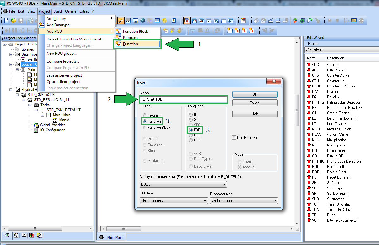Click the yellow sticky notes toolbar icon
Screen dimensions: 379x245
point(165,21)
